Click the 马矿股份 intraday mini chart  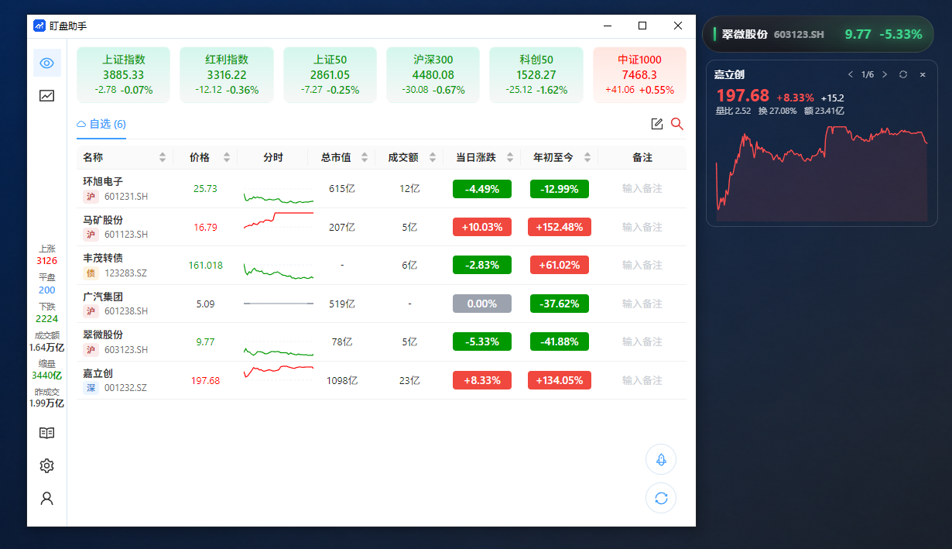coord(279,221)
